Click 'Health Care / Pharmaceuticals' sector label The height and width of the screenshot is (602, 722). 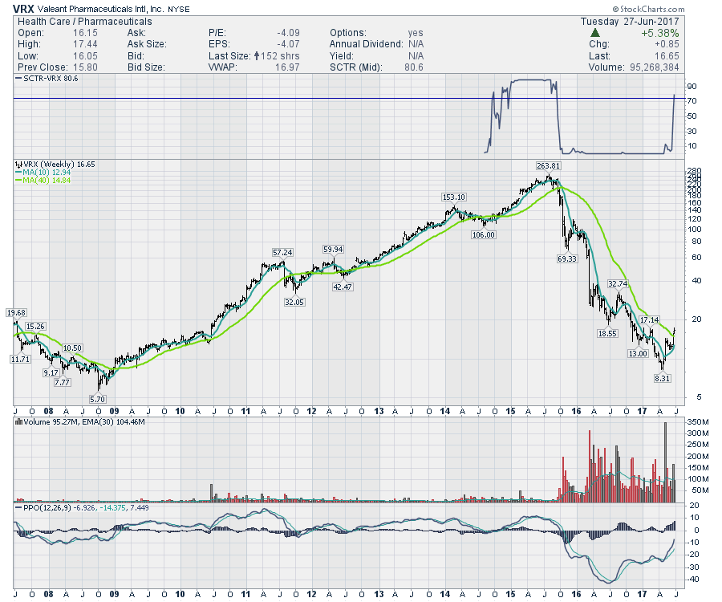(x=85, y=22)
